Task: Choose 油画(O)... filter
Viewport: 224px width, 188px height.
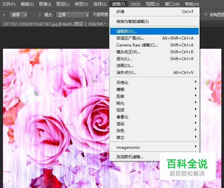Action: point(154,66)
